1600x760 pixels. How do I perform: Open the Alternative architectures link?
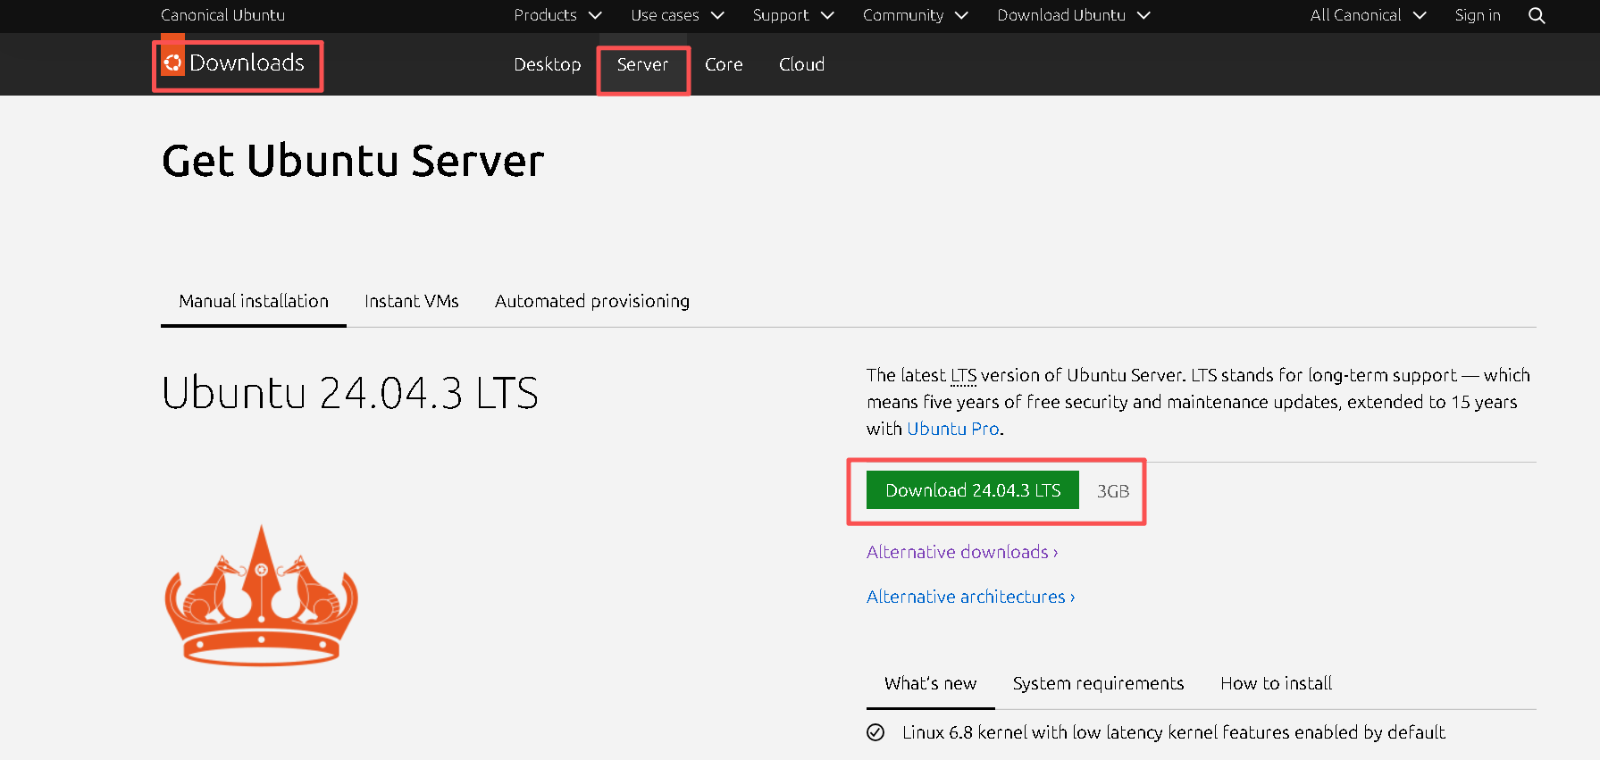[970, 597]
